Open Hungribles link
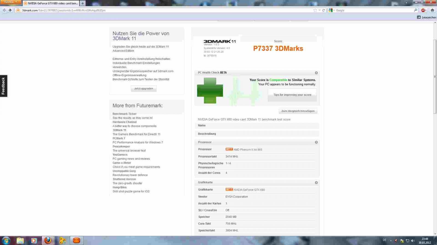Viewport: 437px width, 245px height. click(120, 187)
